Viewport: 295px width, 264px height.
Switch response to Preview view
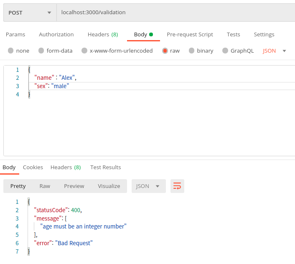[74, 186]
